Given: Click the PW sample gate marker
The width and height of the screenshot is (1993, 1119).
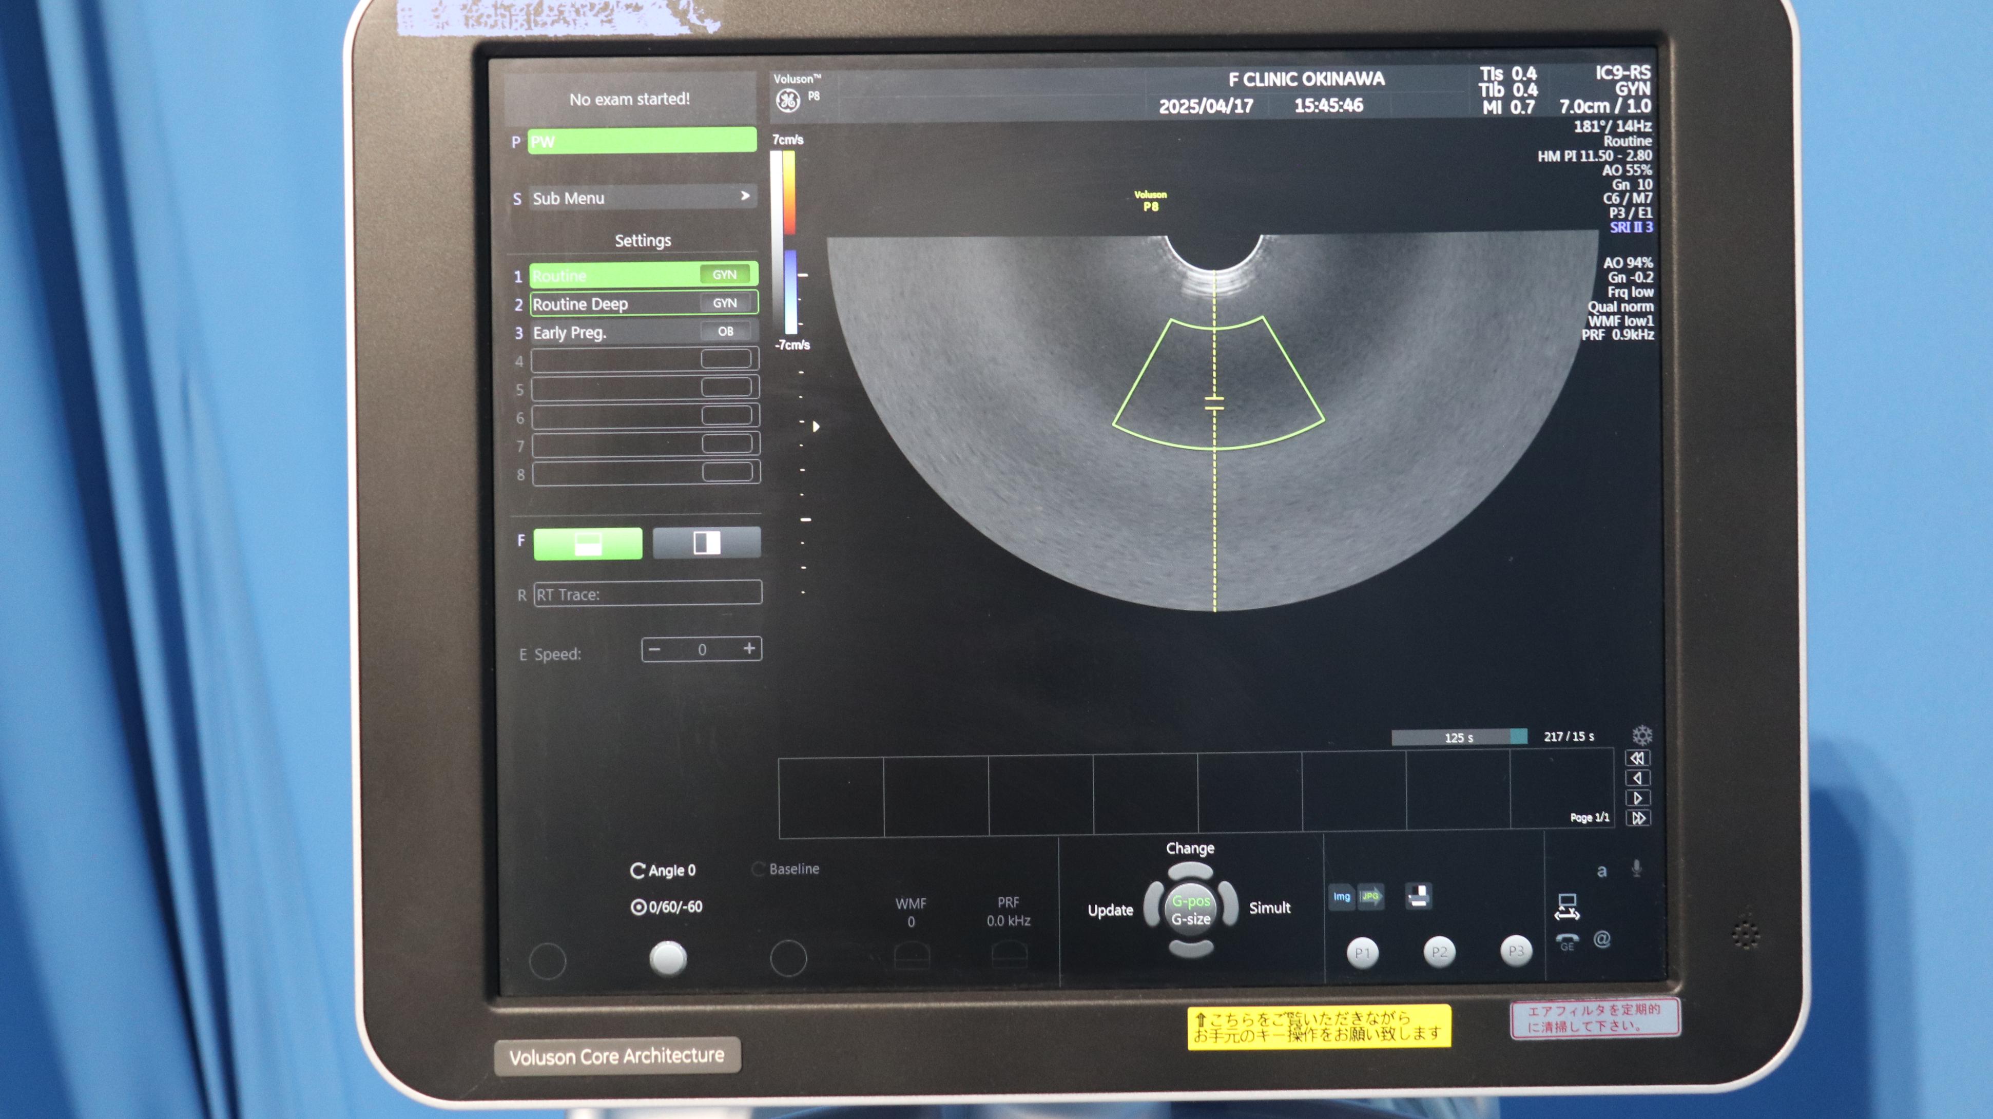Looking at the screenshot, I should [x=1215, y=403].
